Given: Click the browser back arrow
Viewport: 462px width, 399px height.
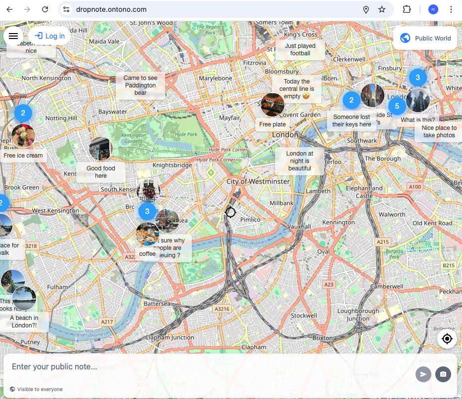Looking at the screenshot, I should pos(9,9).
